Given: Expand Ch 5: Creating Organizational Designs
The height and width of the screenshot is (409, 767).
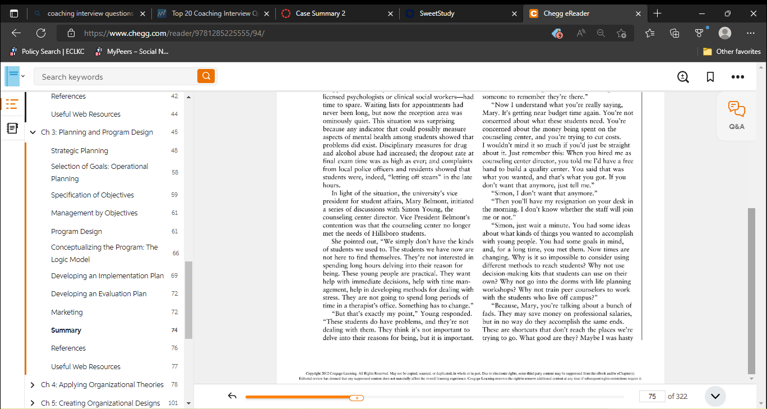Looking at the screenshot, I should pyautogui.click(x=33, y=403).
